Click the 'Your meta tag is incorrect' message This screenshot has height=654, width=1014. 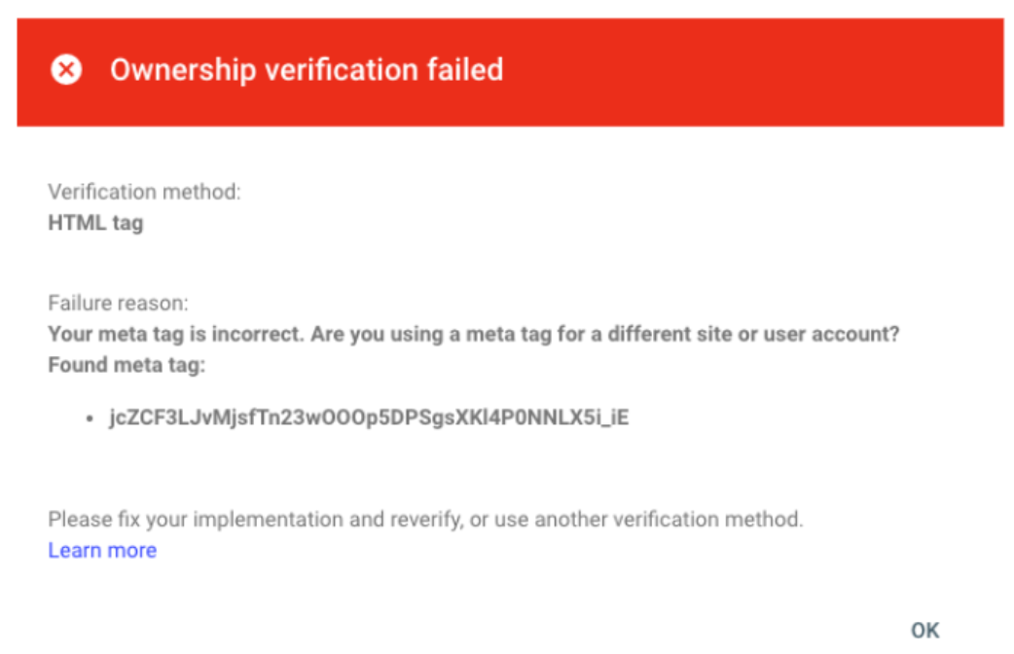(473, 335)
